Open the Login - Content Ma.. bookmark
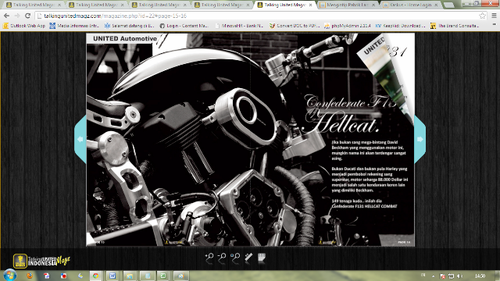The width and height of the screenshot is (500, 281). click(x=184, y=26)
